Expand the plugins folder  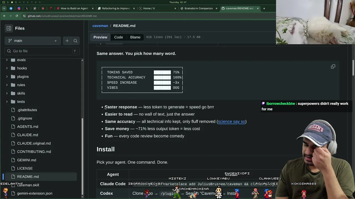[7, 77]
